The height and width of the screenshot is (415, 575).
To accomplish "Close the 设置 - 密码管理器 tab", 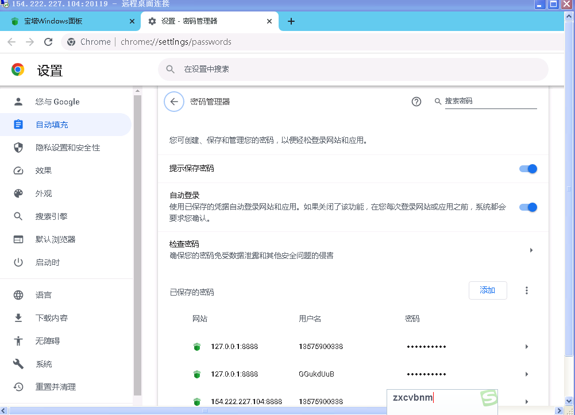I will click(x=269, y=21).
